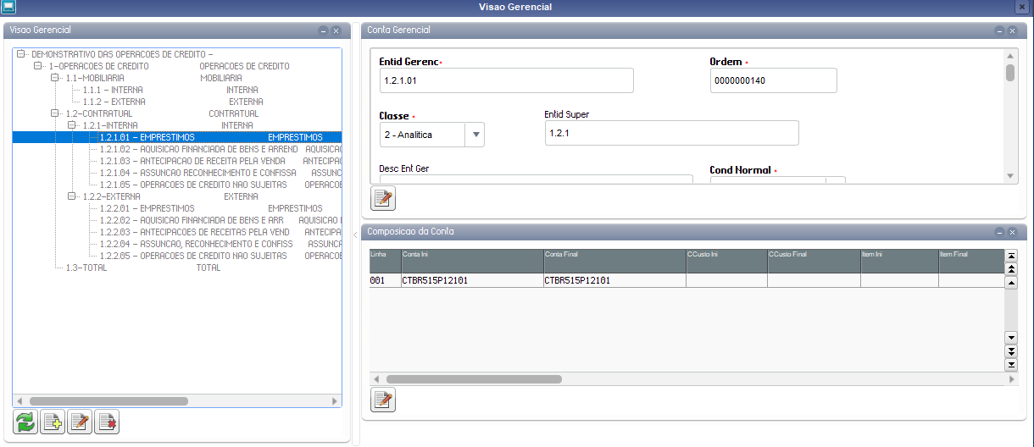Click the Ordem input field
This screenshot has height=447, width=1034.
point(773,80)
